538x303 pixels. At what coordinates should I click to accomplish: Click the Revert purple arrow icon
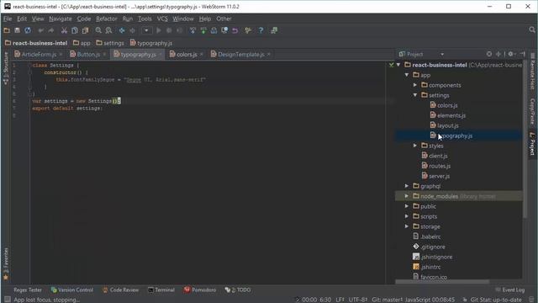point(235,30)
